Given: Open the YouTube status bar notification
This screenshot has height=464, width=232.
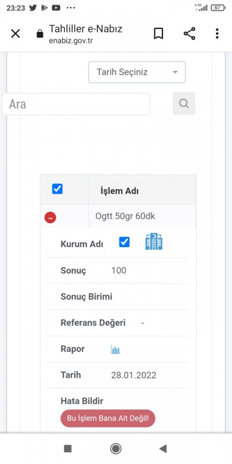Looking at the screenshot, I should coord(56,8).
